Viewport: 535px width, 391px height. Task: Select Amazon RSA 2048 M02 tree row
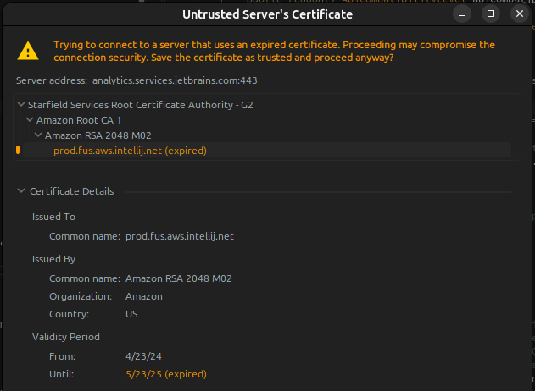click(98, 135)
